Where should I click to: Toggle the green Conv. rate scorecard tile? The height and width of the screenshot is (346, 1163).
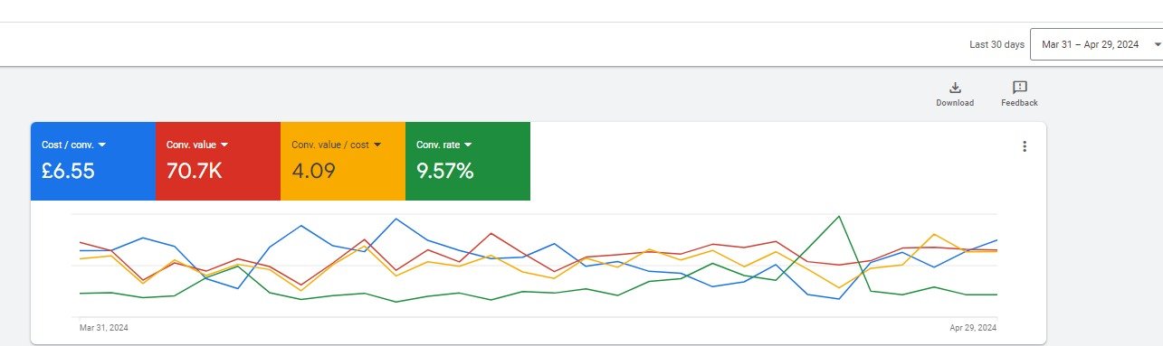(x=468, y=161)
